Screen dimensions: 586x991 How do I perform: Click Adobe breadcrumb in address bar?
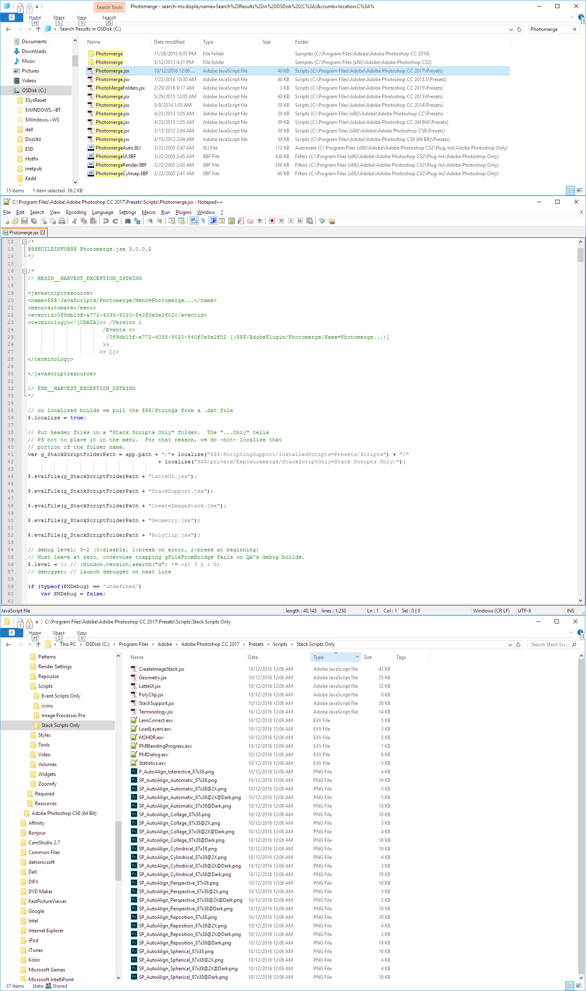[x=165, y=644]
